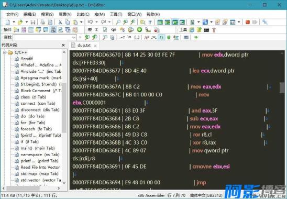This screenshot has height=199, width=287.
Task: Click the first plug-in icon after 插件
Action: pyautogui.click(x=16, y=30)
